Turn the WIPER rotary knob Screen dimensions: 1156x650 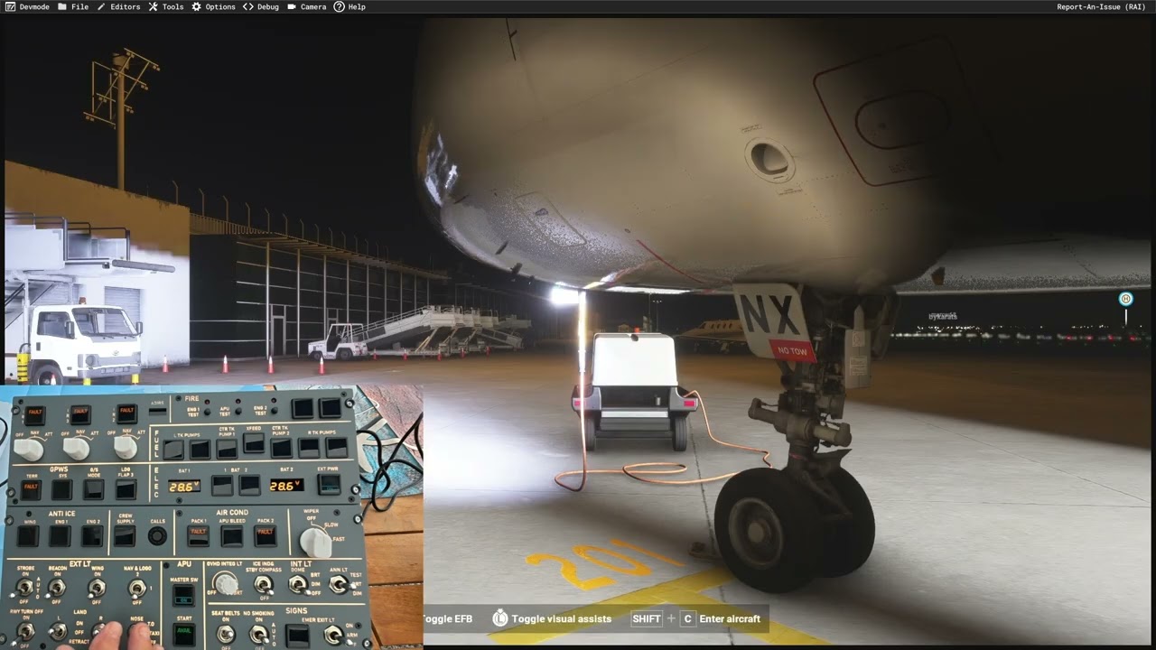tap(315, 542)
